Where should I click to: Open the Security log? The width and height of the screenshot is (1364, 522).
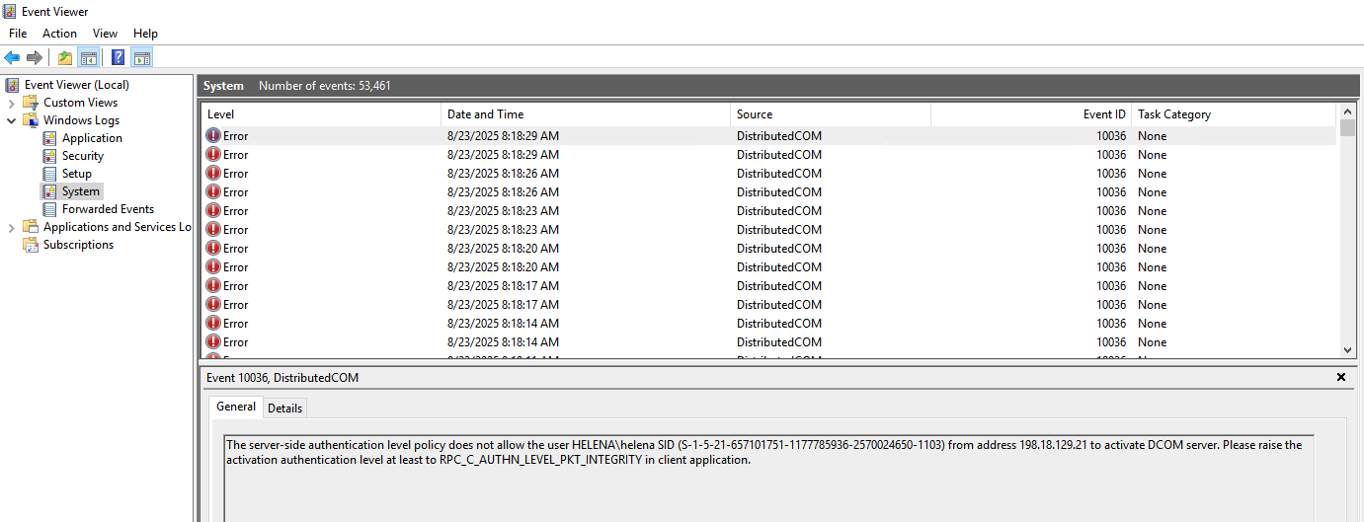(x=82, y=156)
